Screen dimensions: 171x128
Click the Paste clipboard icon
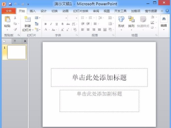[7, 19]
